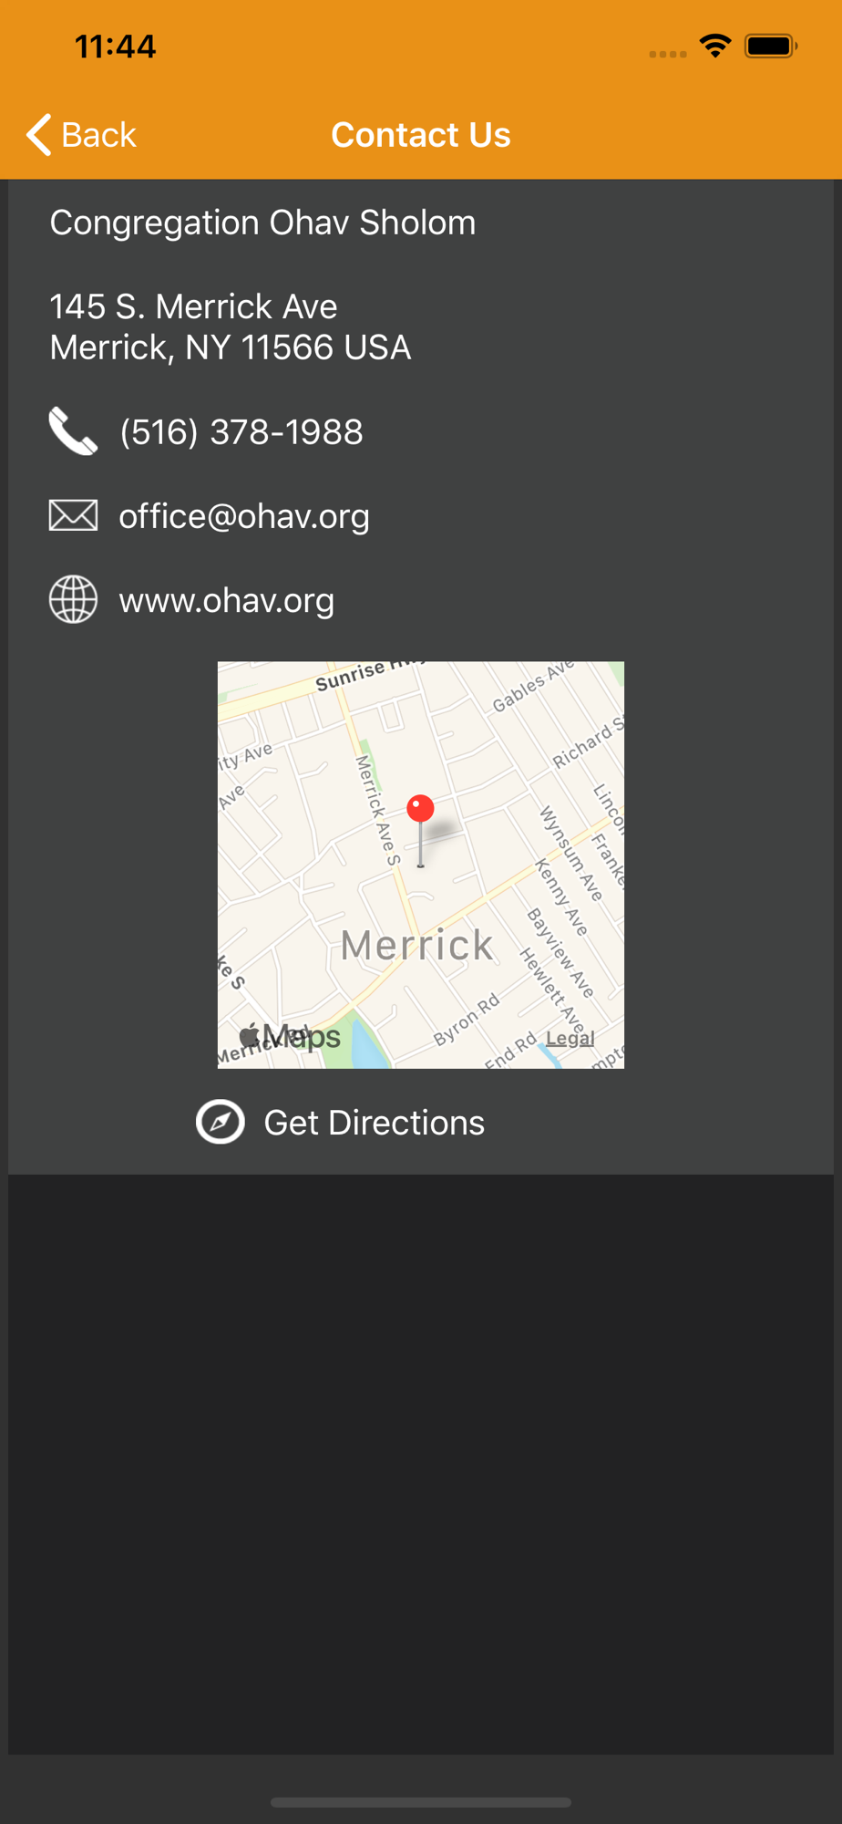Image resolution: width=842 pixels, height=1824 pixels.
Task: Open the www.ohav.org website link
Action: pyautogui.click(x=226, y=600)
